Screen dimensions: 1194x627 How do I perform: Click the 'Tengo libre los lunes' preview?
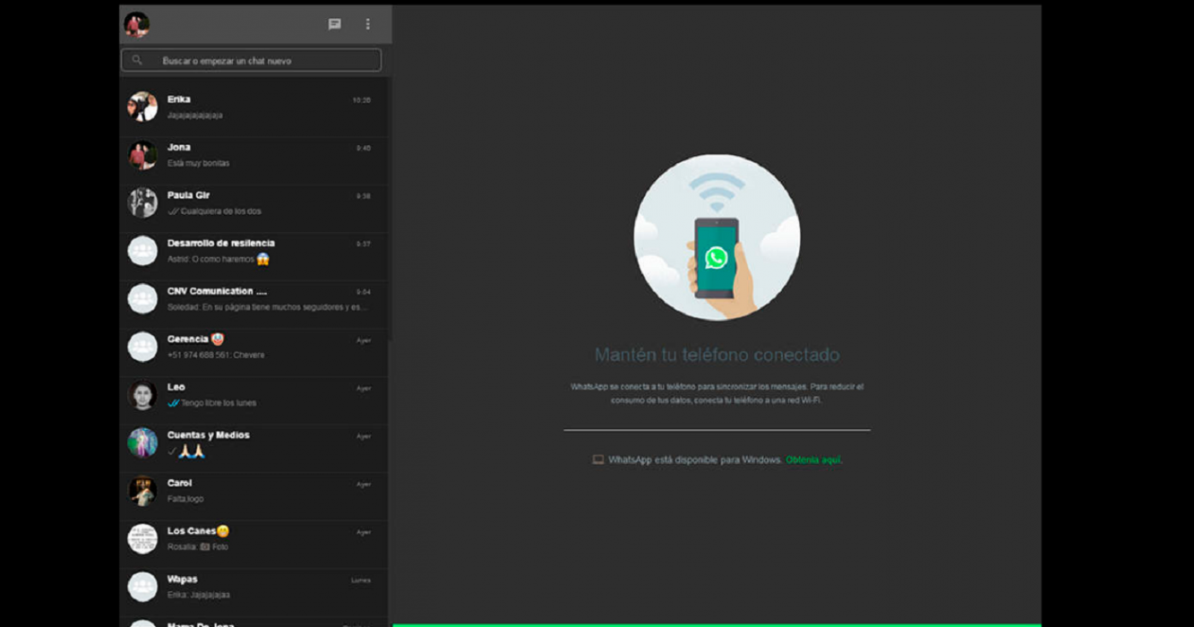219,403
